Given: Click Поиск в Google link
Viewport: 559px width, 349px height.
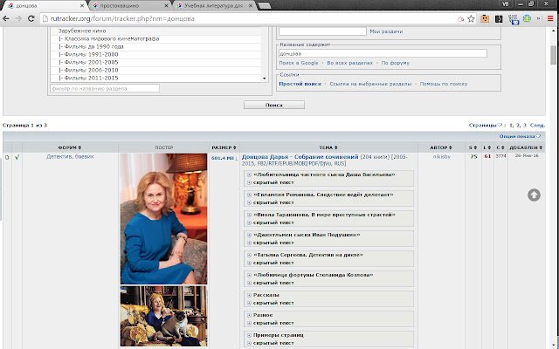Looking at the screenshot, I should click(x=299, y=63).
